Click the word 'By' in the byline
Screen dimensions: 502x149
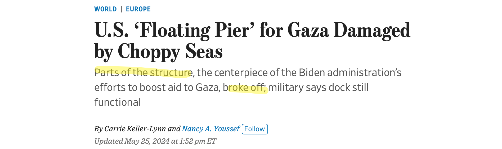pyautogui.click(x=98, y=129)
